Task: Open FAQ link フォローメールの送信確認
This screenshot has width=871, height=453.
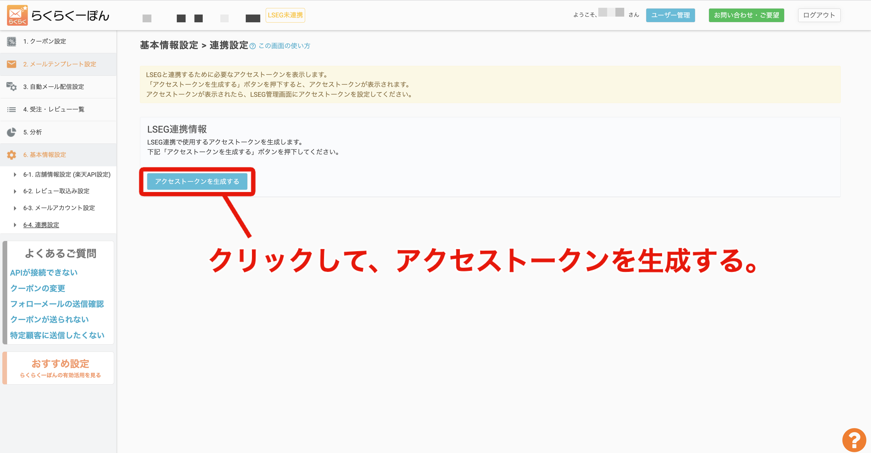Action: pos(57,304)
